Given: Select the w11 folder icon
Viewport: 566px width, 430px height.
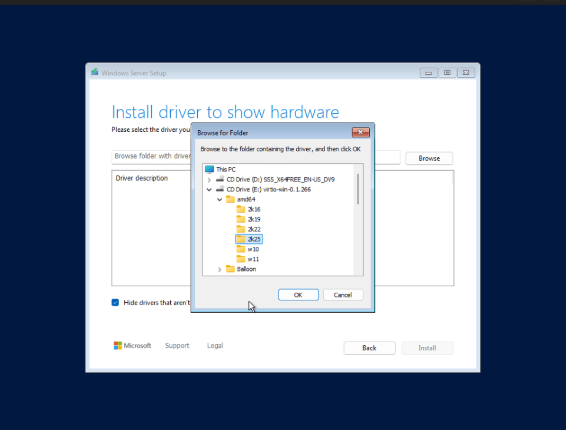Looking at the screenshot, I should (x=241, y=259).
